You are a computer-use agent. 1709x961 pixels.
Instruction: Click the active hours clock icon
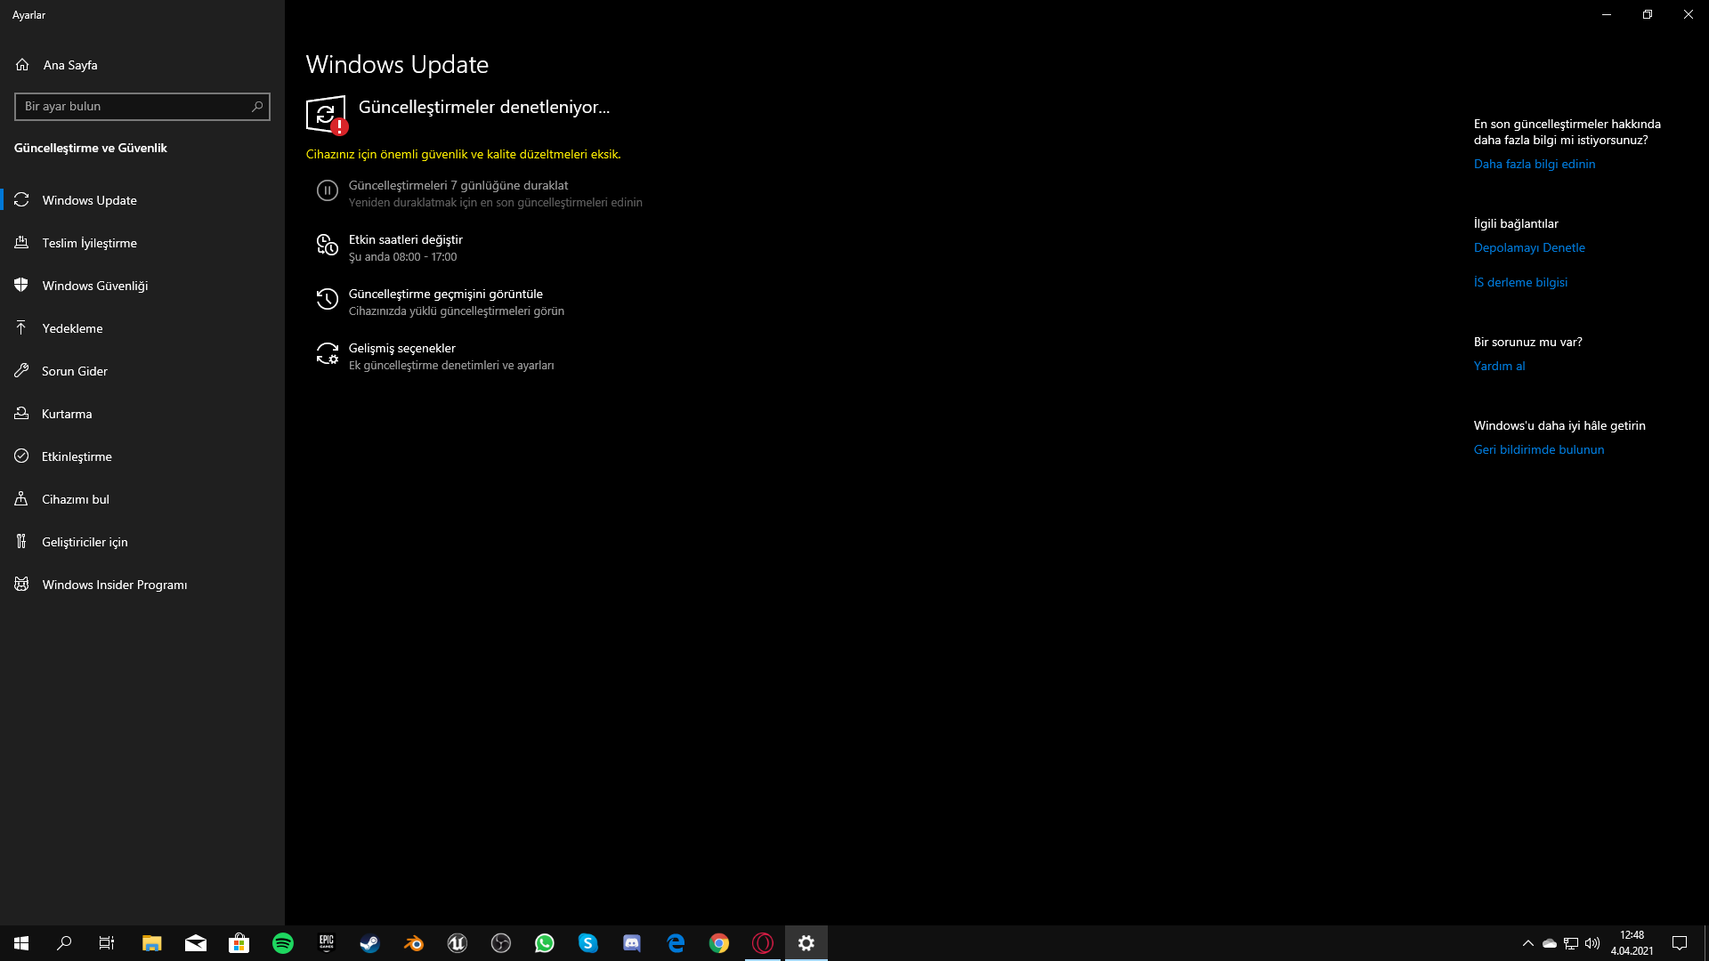328,245
